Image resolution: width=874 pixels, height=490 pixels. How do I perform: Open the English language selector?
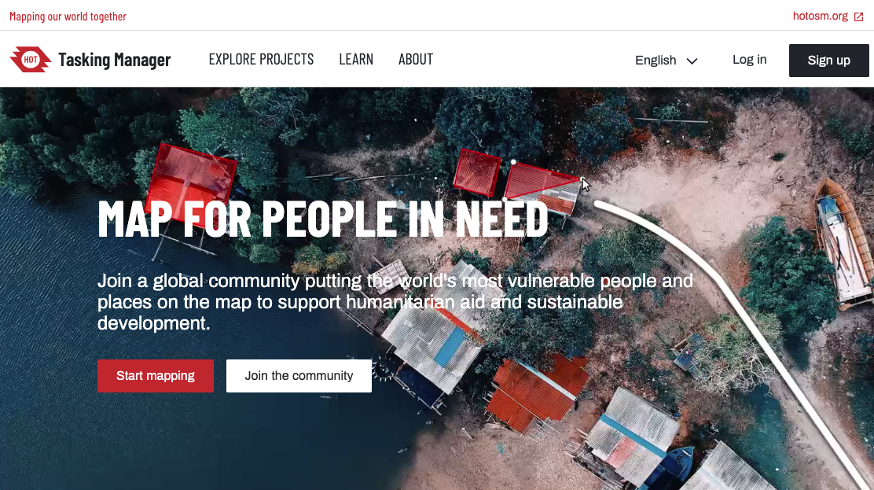(x=666, y=61)
